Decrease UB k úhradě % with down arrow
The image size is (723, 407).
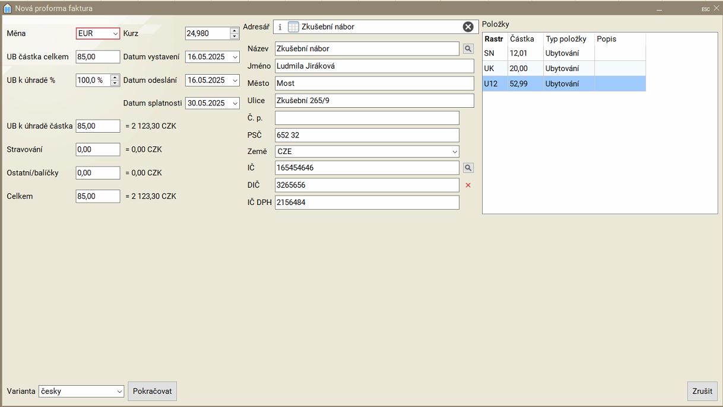click(115, 83)
